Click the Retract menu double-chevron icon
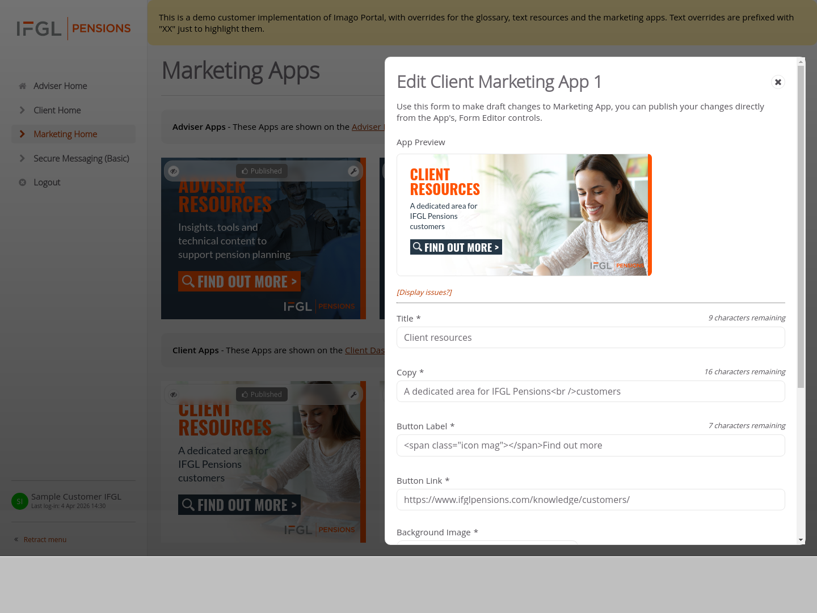Viewport: 817px width, 613px height. 16,540
